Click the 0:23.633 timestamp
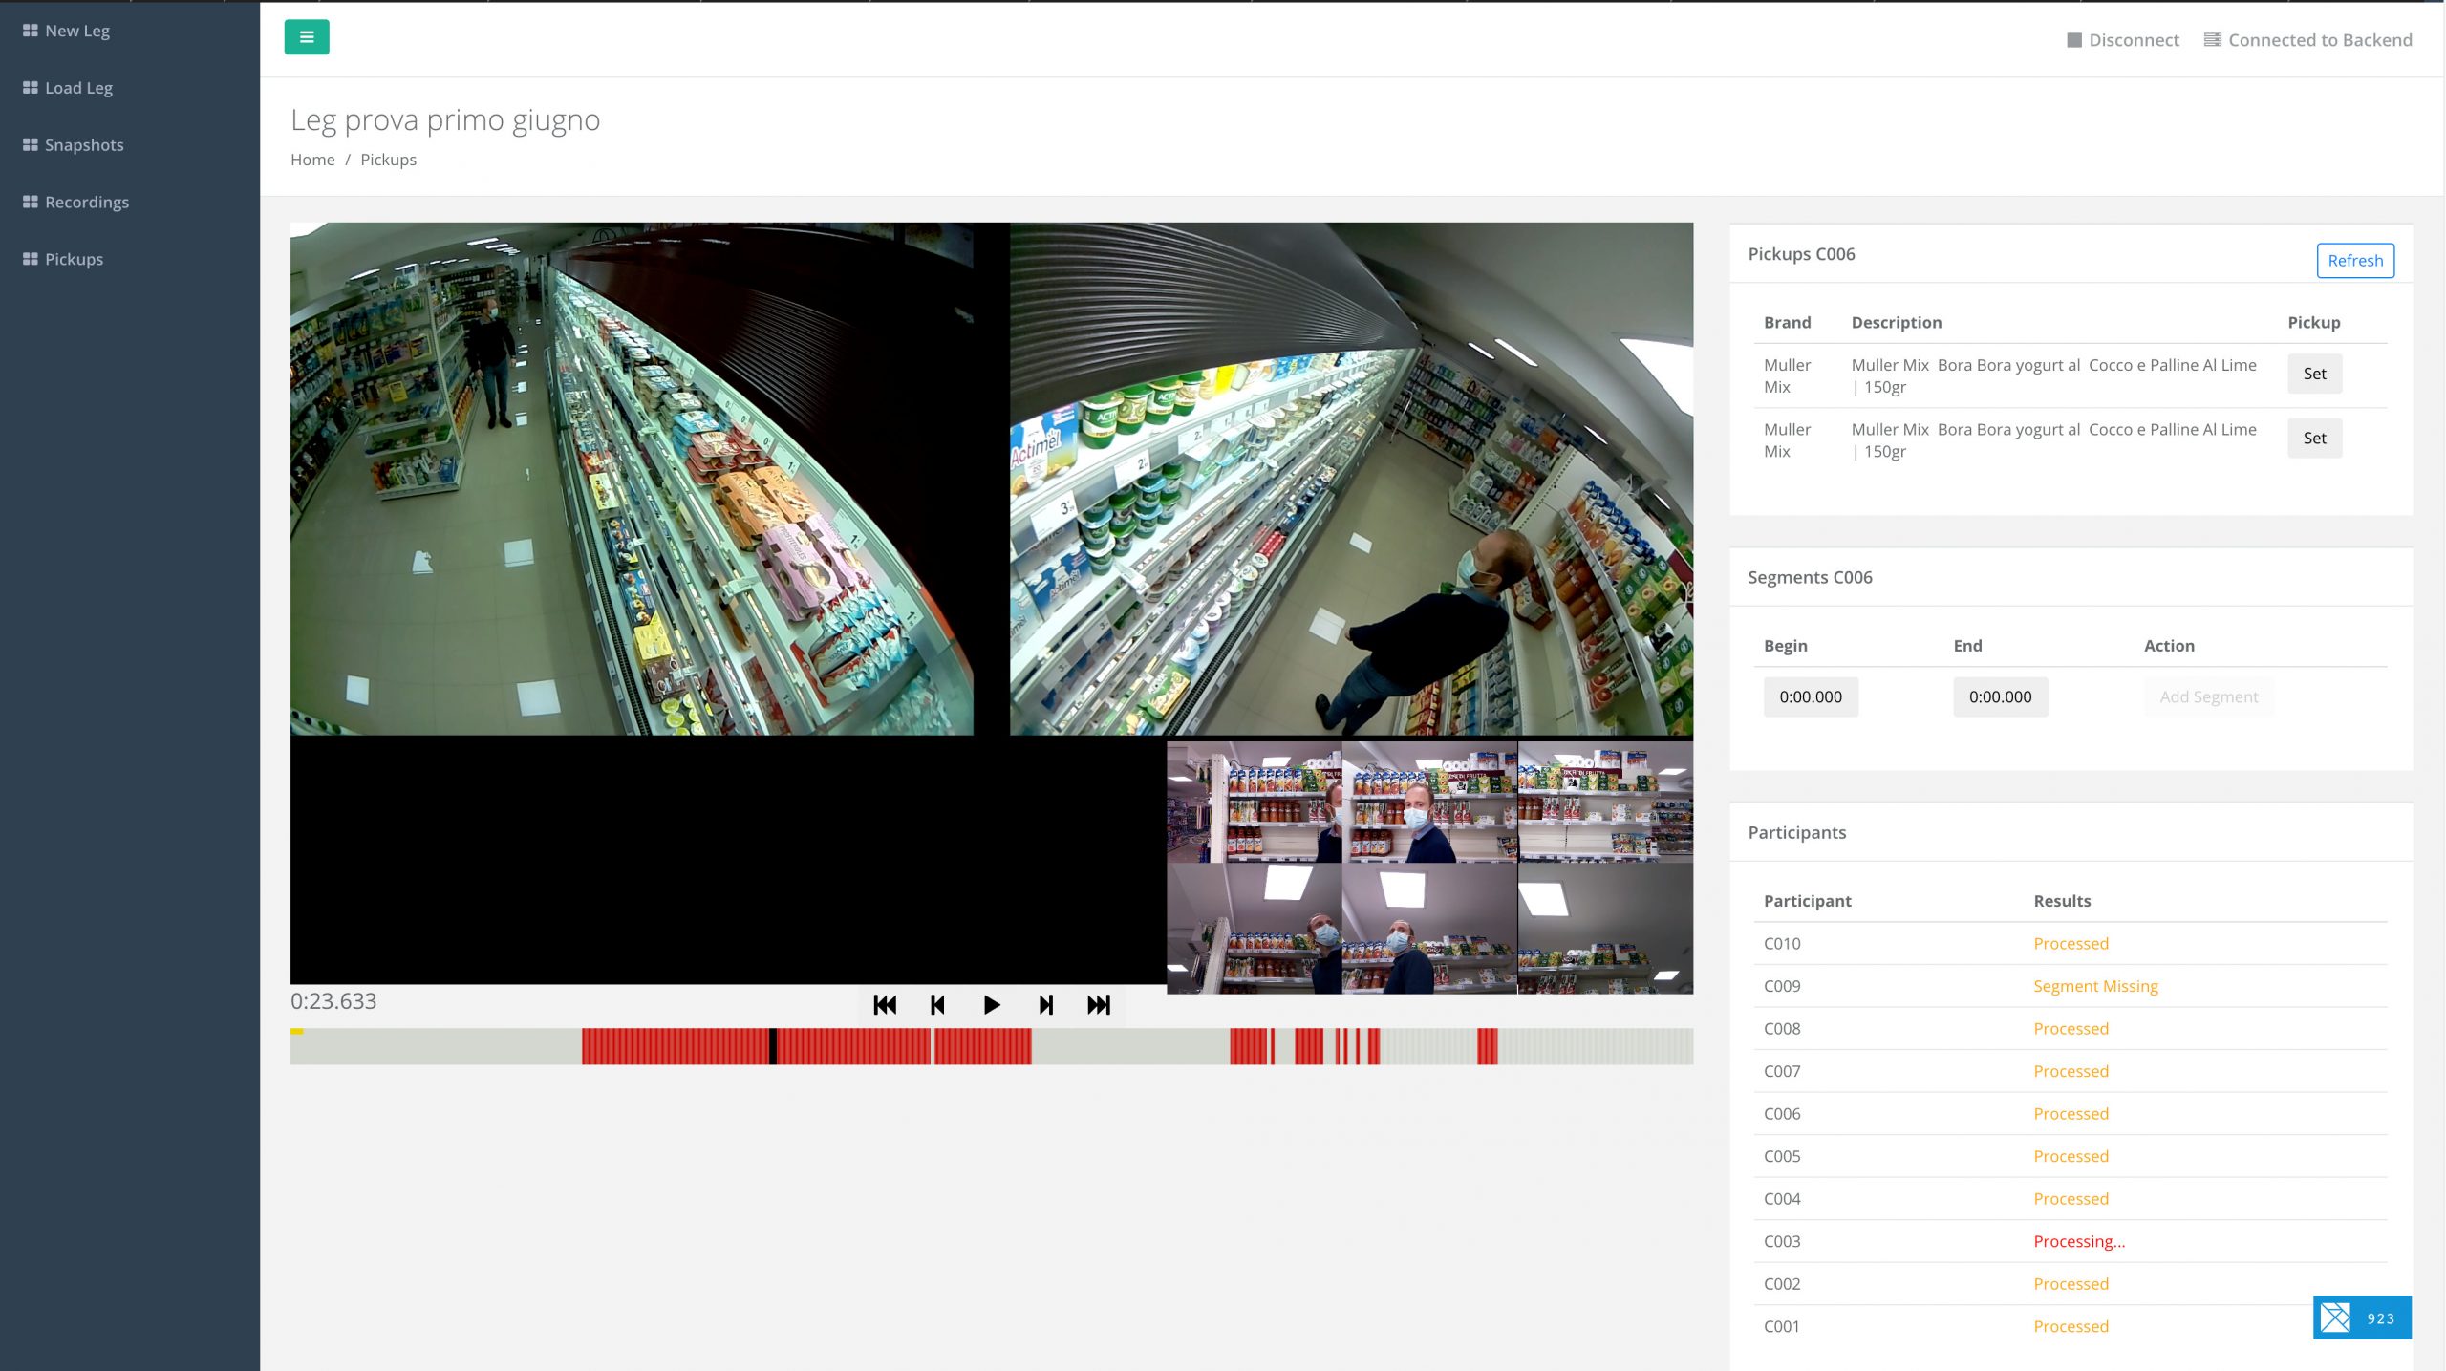Screen dimensions: 2446x1371 333,1001
